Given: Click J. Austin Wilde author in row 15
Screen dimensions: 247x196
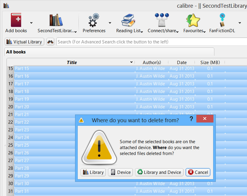Looking at the screenshot, I should (x=150, y=68).
